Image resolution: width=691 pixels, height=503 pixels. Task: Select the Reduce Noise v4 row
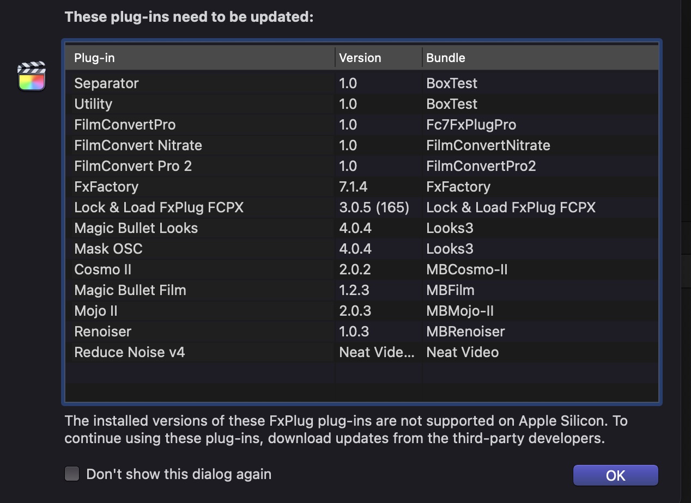click(x=130, y=352)
